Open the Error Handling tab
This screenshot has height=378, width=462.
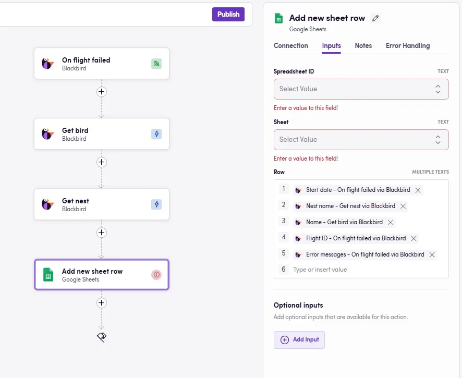(408, 46)
